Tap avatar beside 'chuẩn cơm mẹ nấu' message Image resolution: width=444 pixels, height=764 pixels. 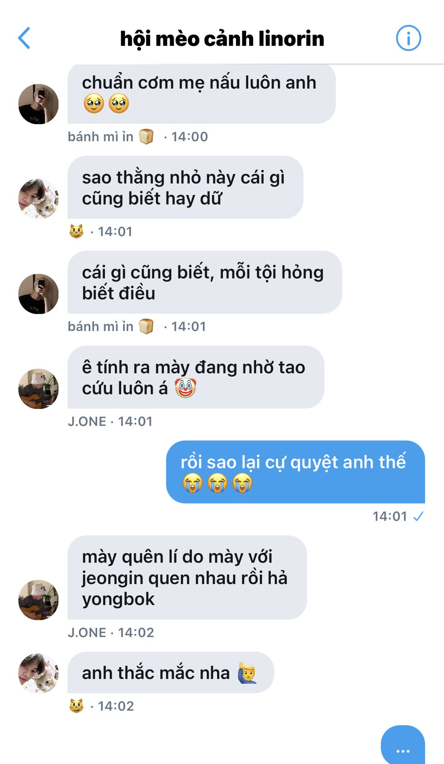point(39,104)
